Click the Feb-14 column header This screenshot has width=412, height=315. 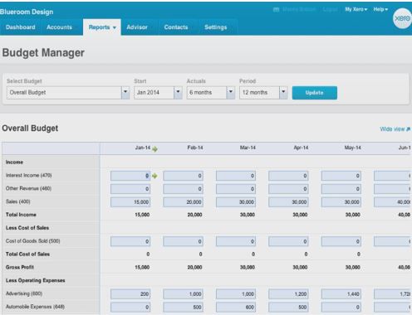tap(195, 148)
